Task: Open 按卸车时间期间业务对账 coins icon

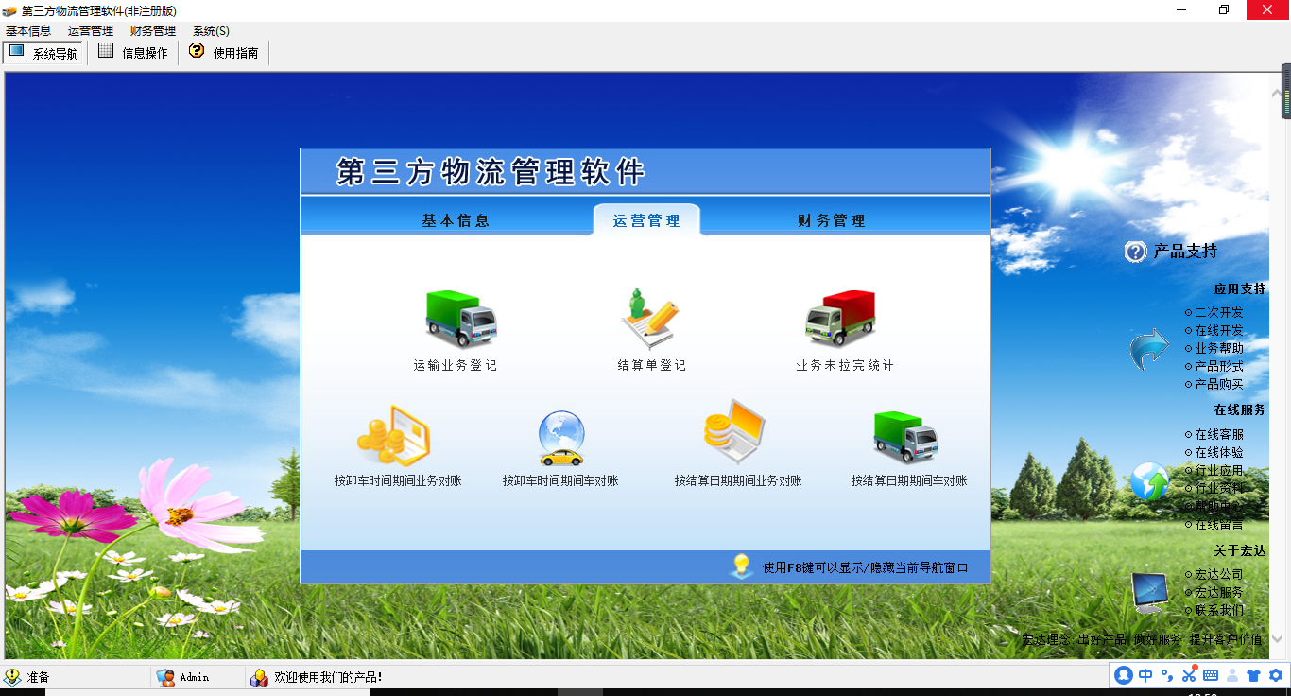Action: click(x=394, y=435)
